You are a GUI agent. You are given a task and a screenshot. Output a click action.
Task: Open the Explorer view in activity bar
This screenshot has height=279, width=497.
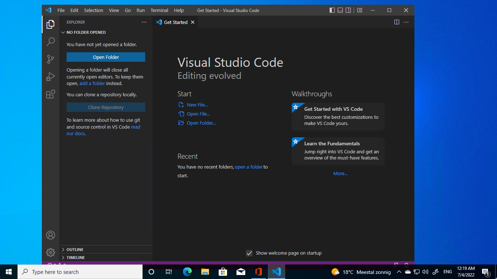tap(51, 24)
